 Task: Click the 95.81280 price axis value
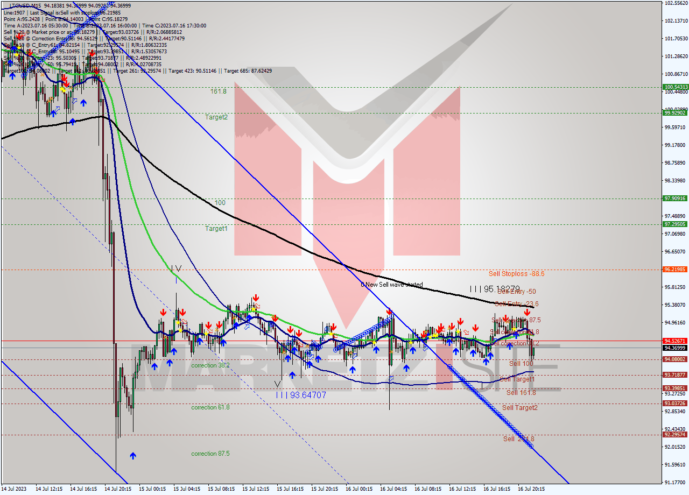pyautogui.click(x=676, y=287)
